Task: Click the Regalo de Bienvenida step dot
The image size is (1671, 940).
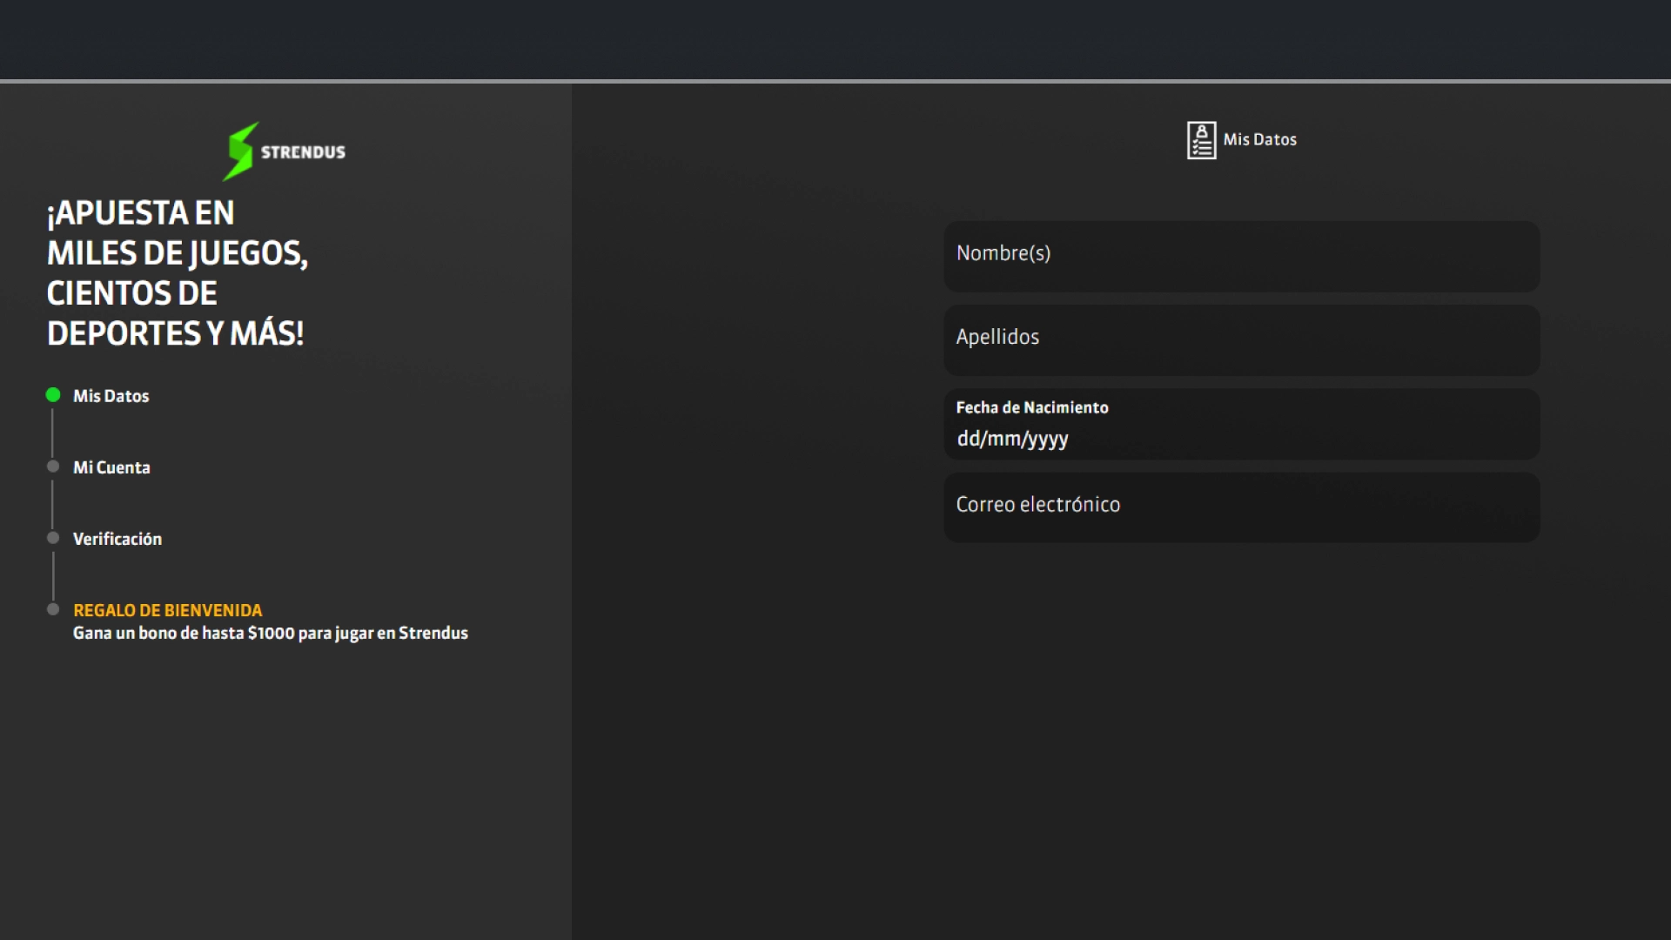Action: [x=53, y=609]
